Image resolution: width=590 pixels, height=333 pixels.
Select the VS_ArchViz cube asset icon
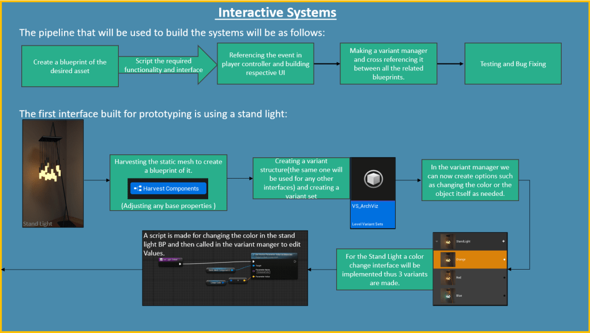click(x=373, y=179)
